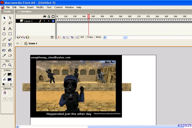Toggle Snap to Objects magnet option
This screenshot has width=192, height=128.
tap(5, 93)
